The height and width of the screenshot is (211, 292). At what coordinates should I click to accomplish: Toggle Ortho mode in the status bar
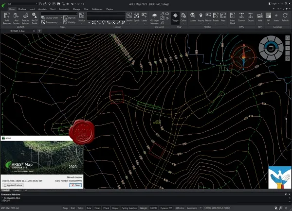pyautogui.click(x=80, y=208)
